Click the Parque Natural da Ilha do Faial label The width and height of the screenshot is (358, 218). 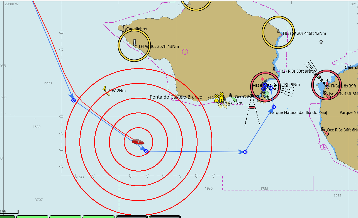(299, 112)
